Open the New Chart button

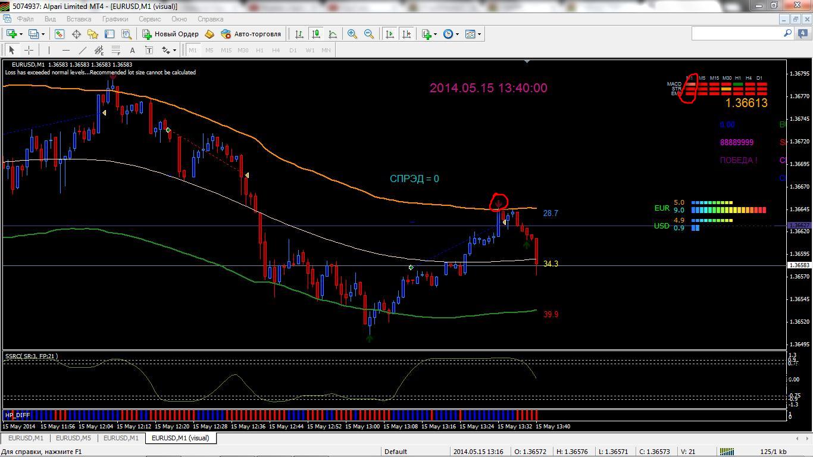pyautogui.click(x=11, y=34)
